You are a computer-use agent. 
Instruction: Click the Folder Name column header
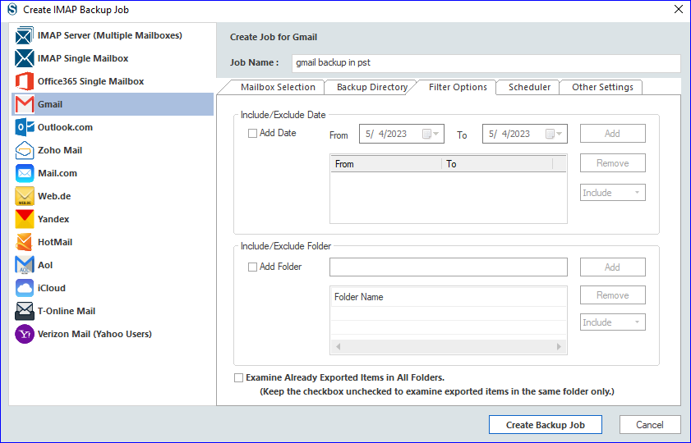click(x=448, y=297)
